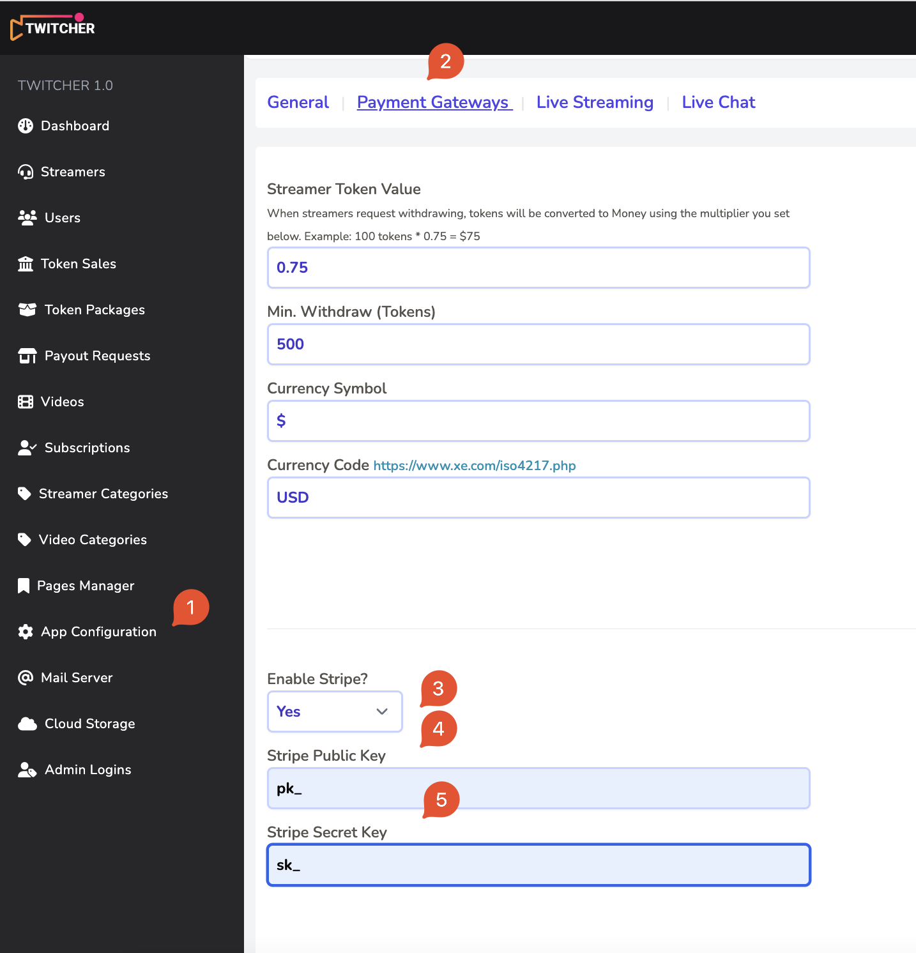
Task: Click the Payout Requests store icon
Action: click(x=27, y=356)
